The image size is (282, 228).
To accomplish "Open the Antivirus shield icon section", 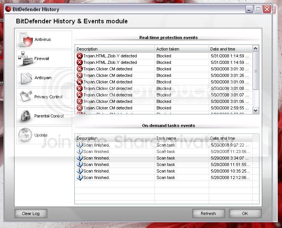I will 26,39.
